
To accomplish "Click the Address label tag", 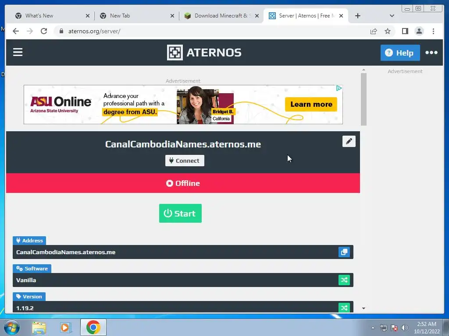I will point(29,241).
